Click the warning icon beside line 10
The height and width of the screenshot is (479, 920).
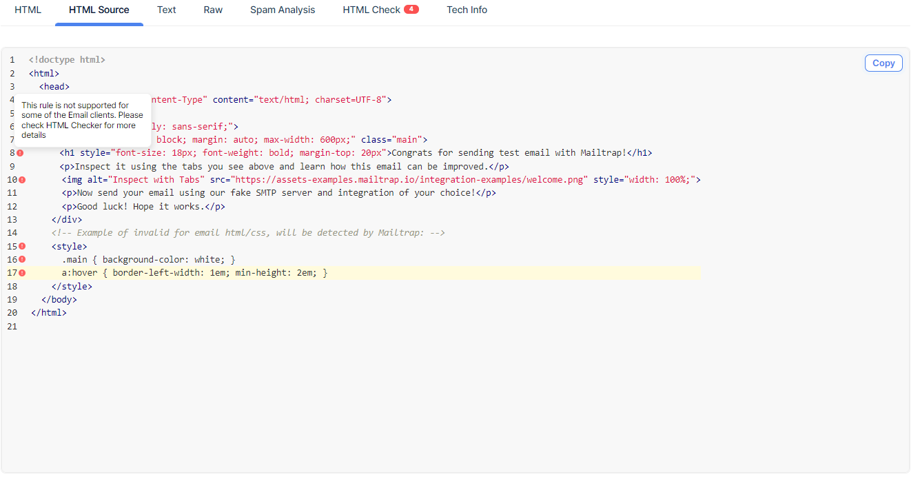[22, 180]
